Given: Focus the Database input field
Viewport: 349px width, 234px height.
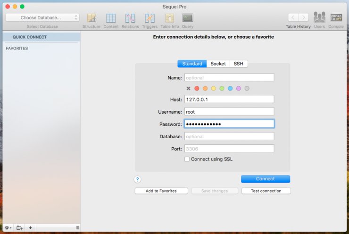Looking at the screenshot, I should [229, 136].
